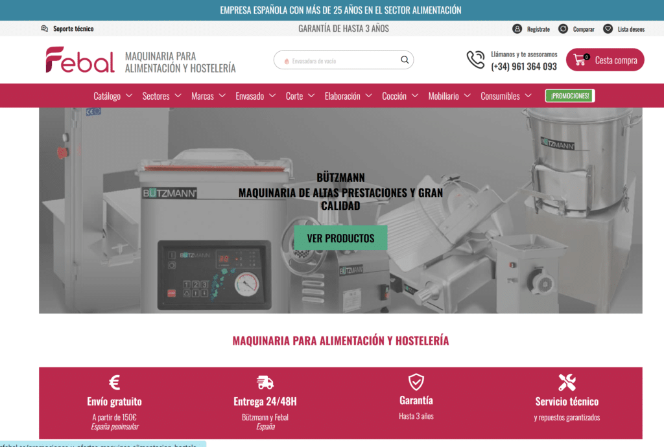Select the Servicio técnico heading
This screenshot has width=664, height=447.
567,401
